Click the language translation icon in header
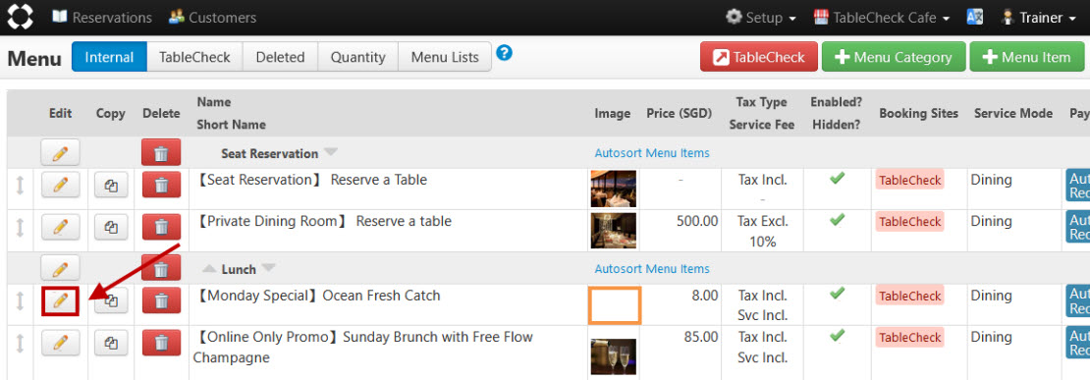1090x380 pixels. 974,18
